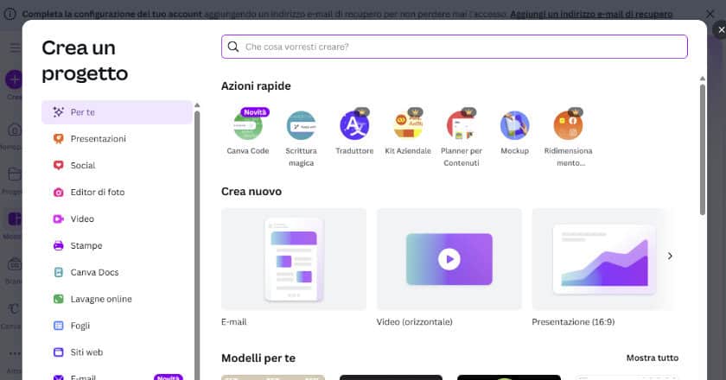Click the info icon in top banner

[10, 14]
